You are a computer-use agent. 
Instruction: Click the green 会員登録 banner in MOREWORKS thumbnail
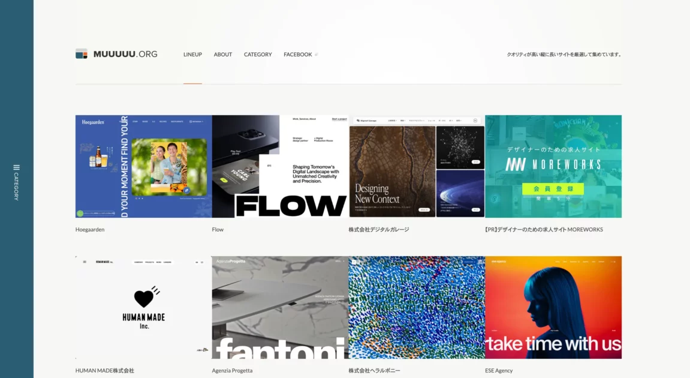tap(553, 188)
